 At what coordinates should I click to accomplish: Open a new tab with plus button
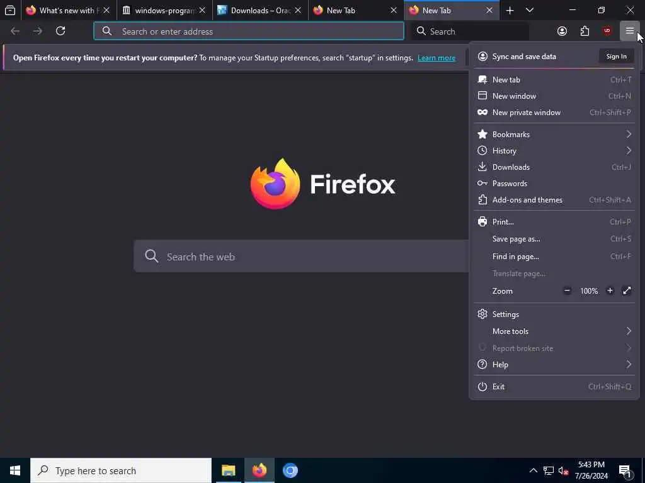[510, 10]
